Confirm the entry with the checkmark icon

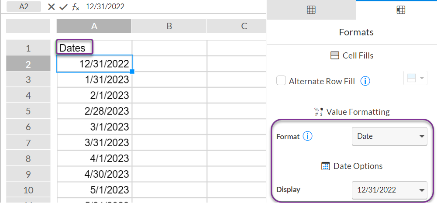[64, 7]
